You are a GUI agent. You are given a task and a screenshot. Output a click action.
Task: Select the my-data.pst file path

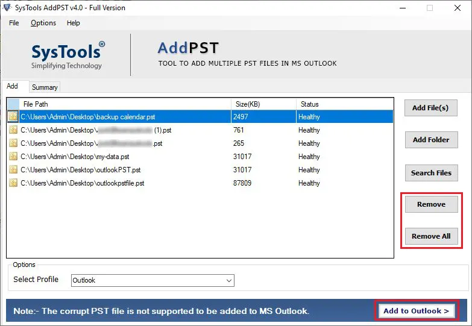click(75, 157)
